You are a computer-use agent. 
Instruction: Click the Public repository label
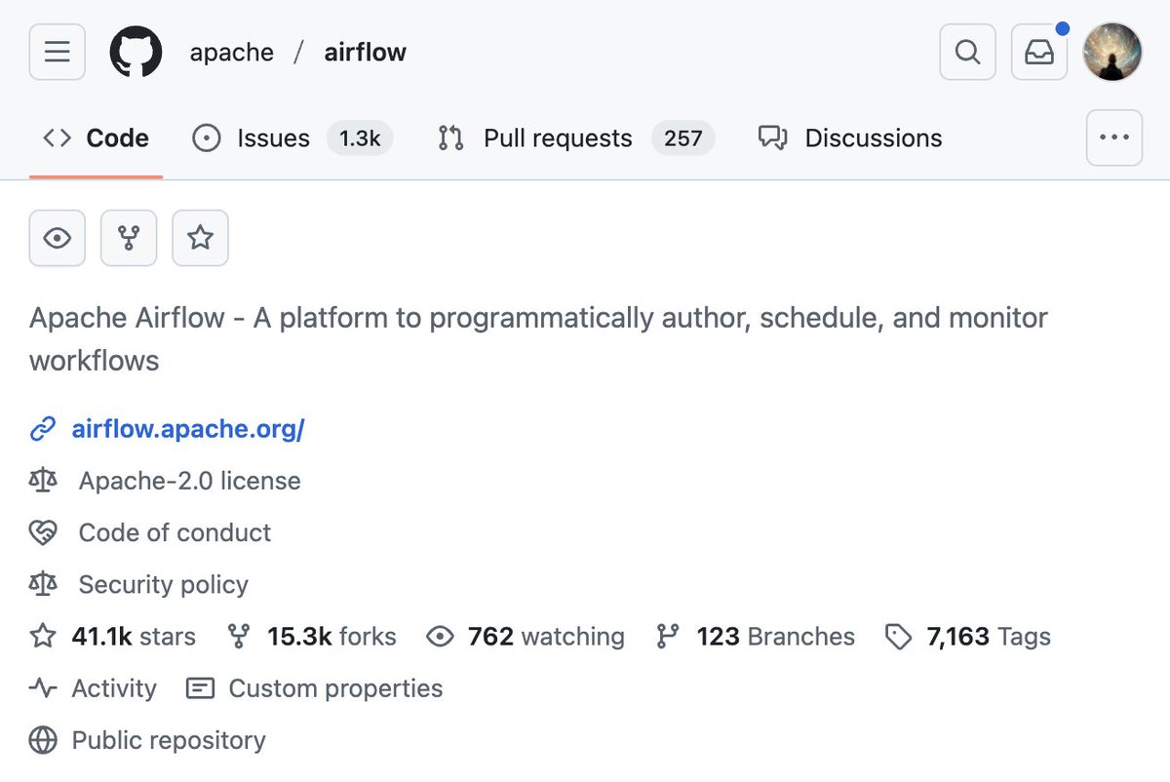point(169,740)
